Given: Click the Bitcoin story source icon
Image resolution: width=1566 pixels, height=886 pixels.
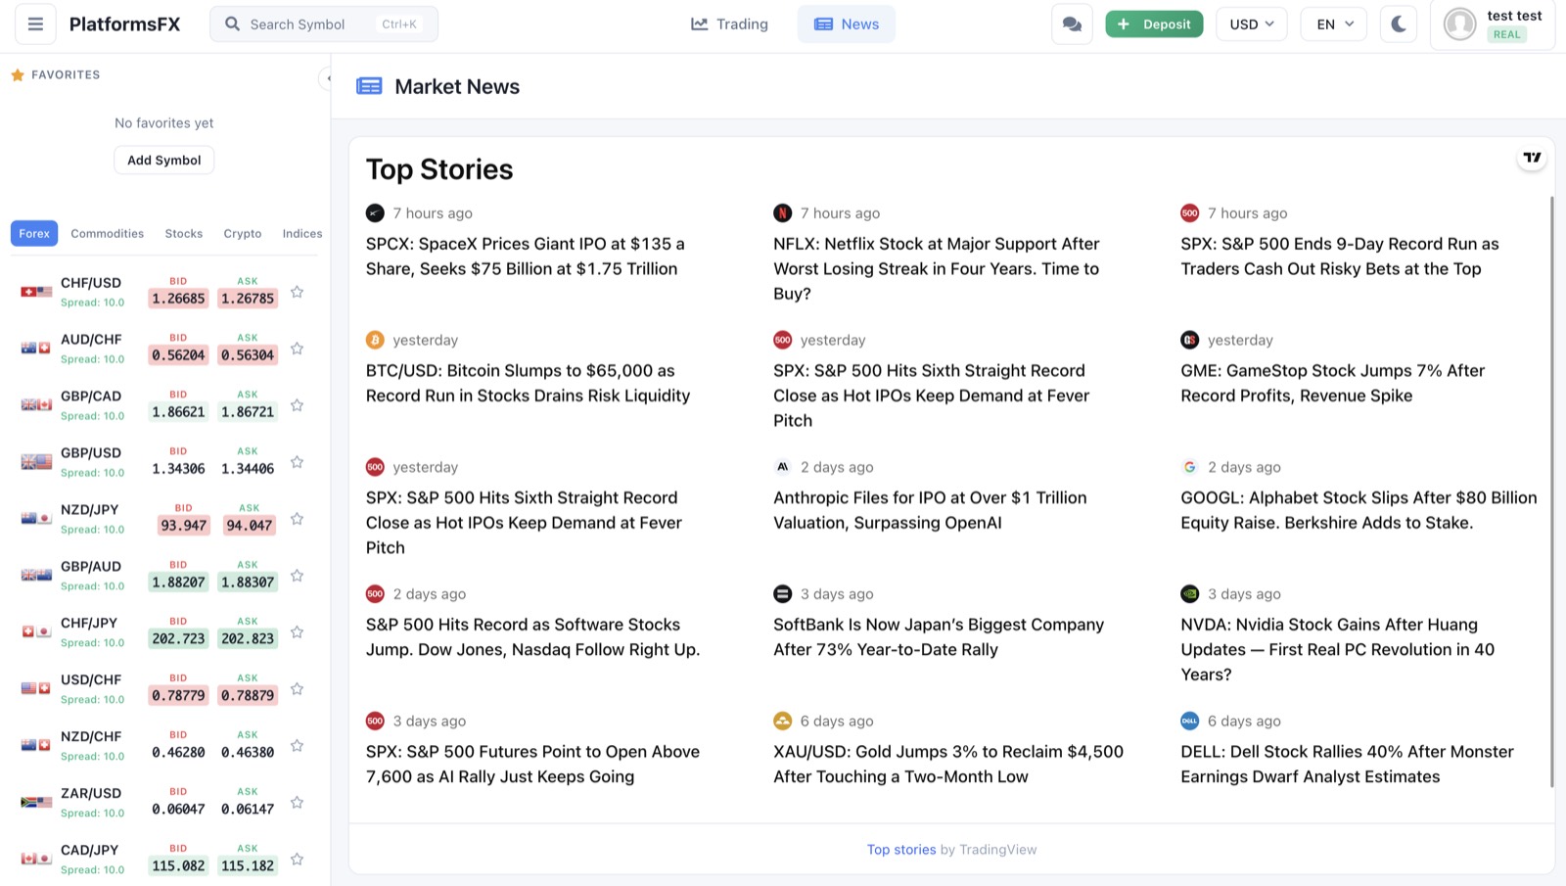Looking at the screenshot, I should click(x=375, y=340).
